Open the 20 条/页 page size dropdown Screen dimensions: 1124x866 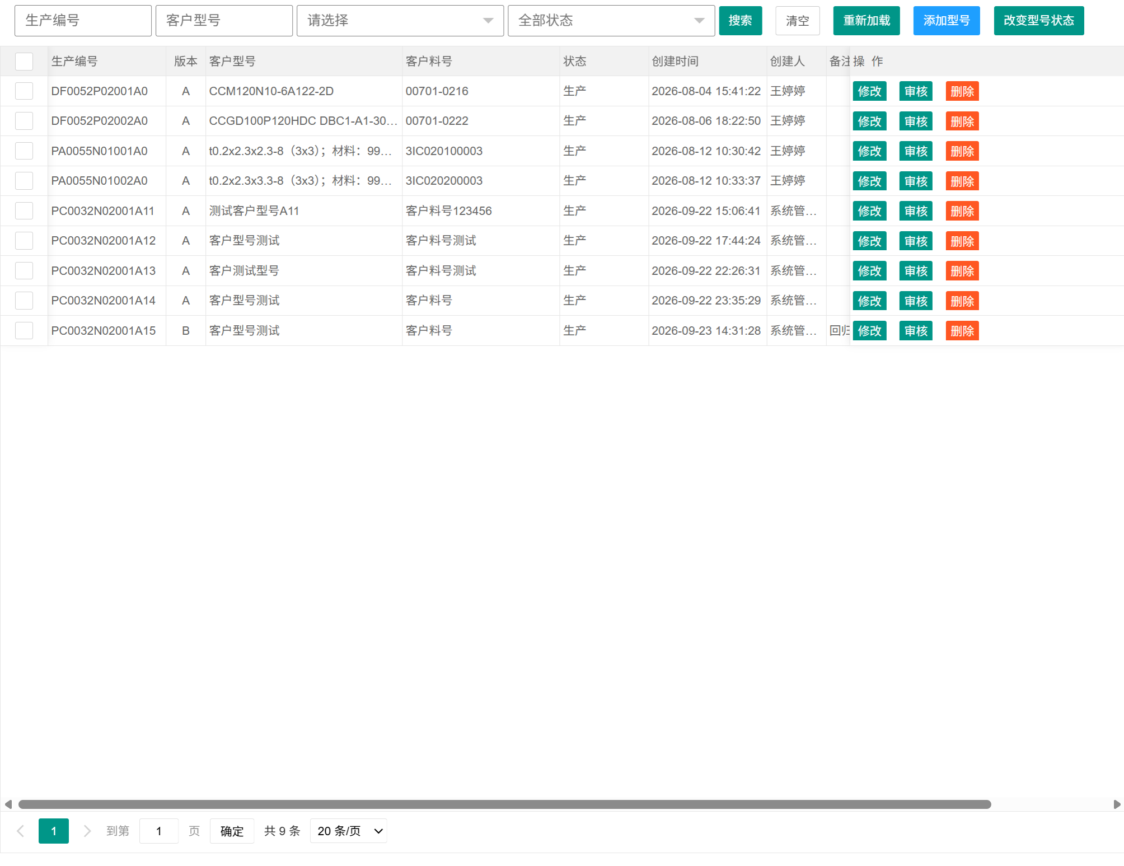[x=348, y=831]
